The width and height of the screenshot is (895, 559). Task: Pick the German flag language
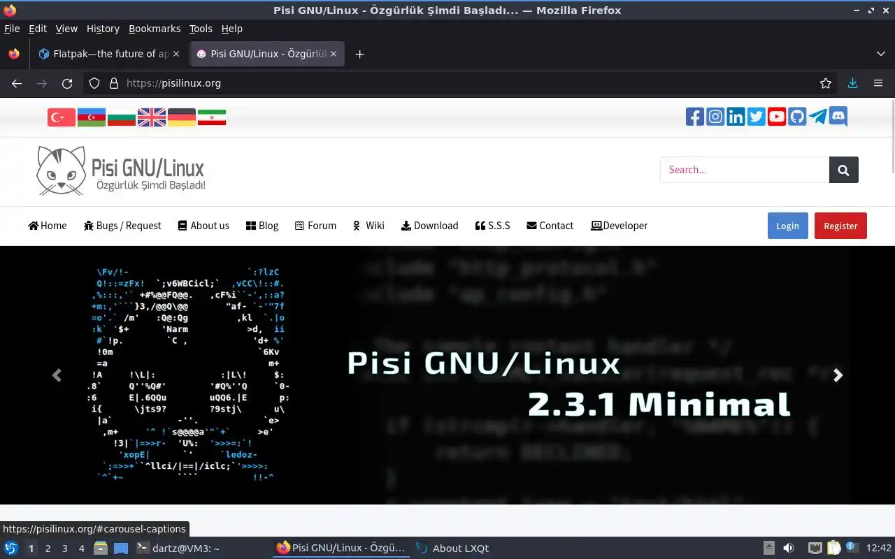click(x=182, y=117)
